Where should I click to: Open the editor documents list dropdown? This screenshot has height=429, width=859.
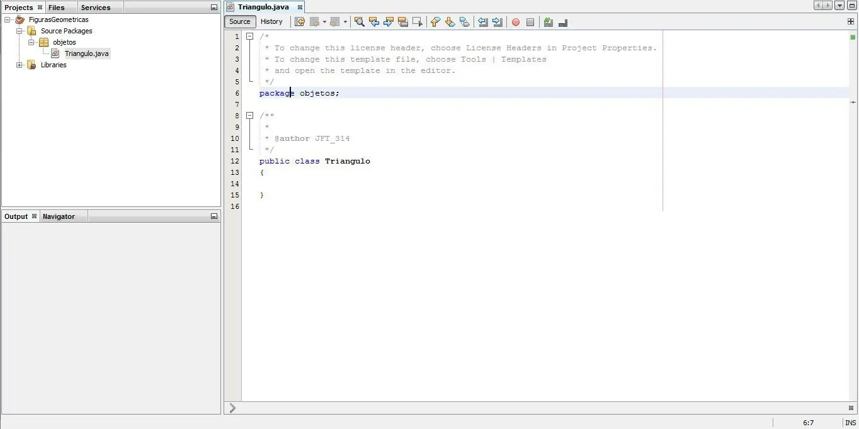[x=839, y=6]
